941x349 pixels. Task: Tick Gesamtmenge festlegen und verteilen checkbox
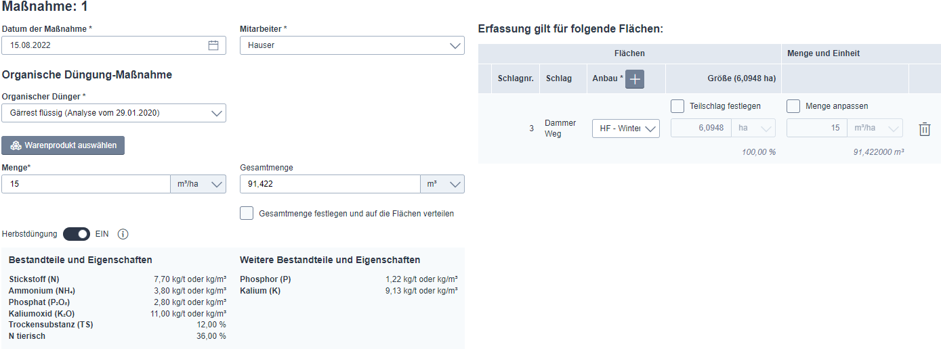click(x=247, y=213)
